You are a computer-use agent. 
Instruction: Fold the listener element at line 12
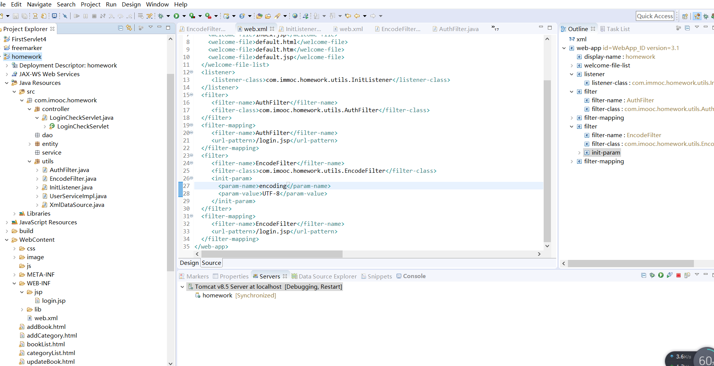click(x=192, y=72)
